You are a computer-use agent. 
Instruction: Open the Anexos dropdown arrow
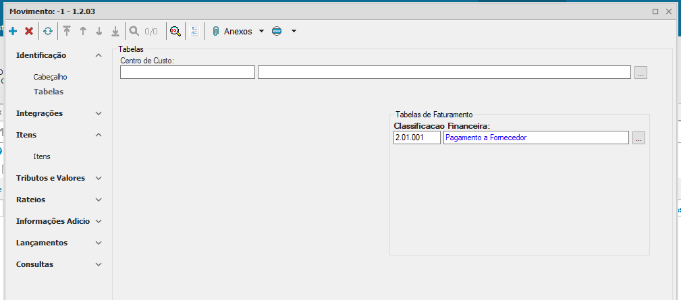261,31
